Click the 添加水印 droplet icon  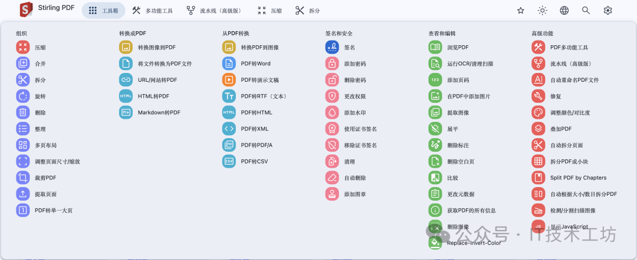coord(332,112)
